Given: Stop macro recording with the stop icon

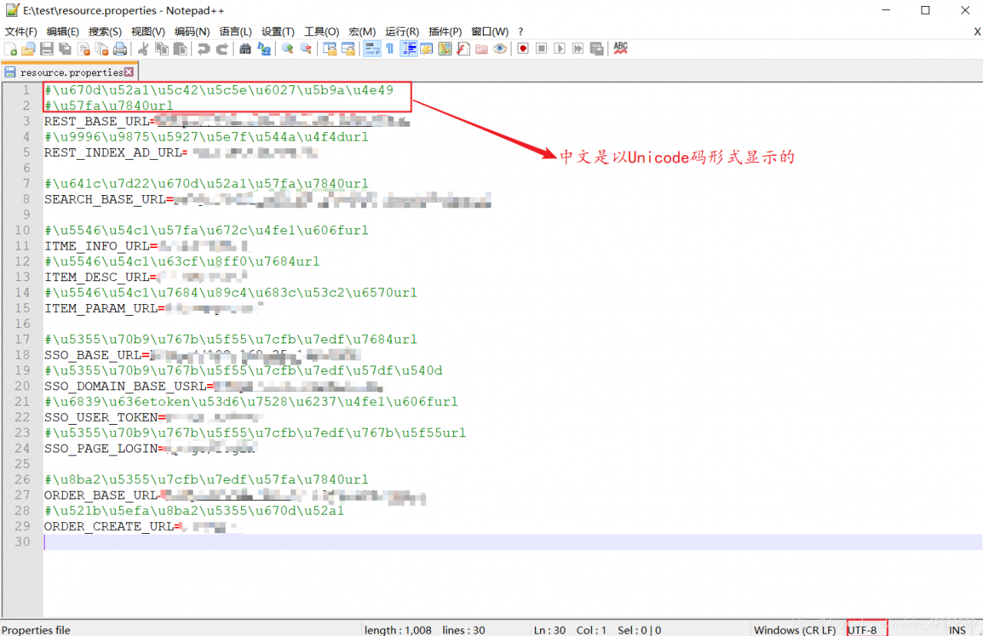Looking at the screenshot, I should [x=541, y=49].
